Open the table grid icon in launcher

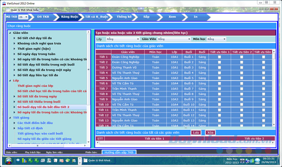43,160
